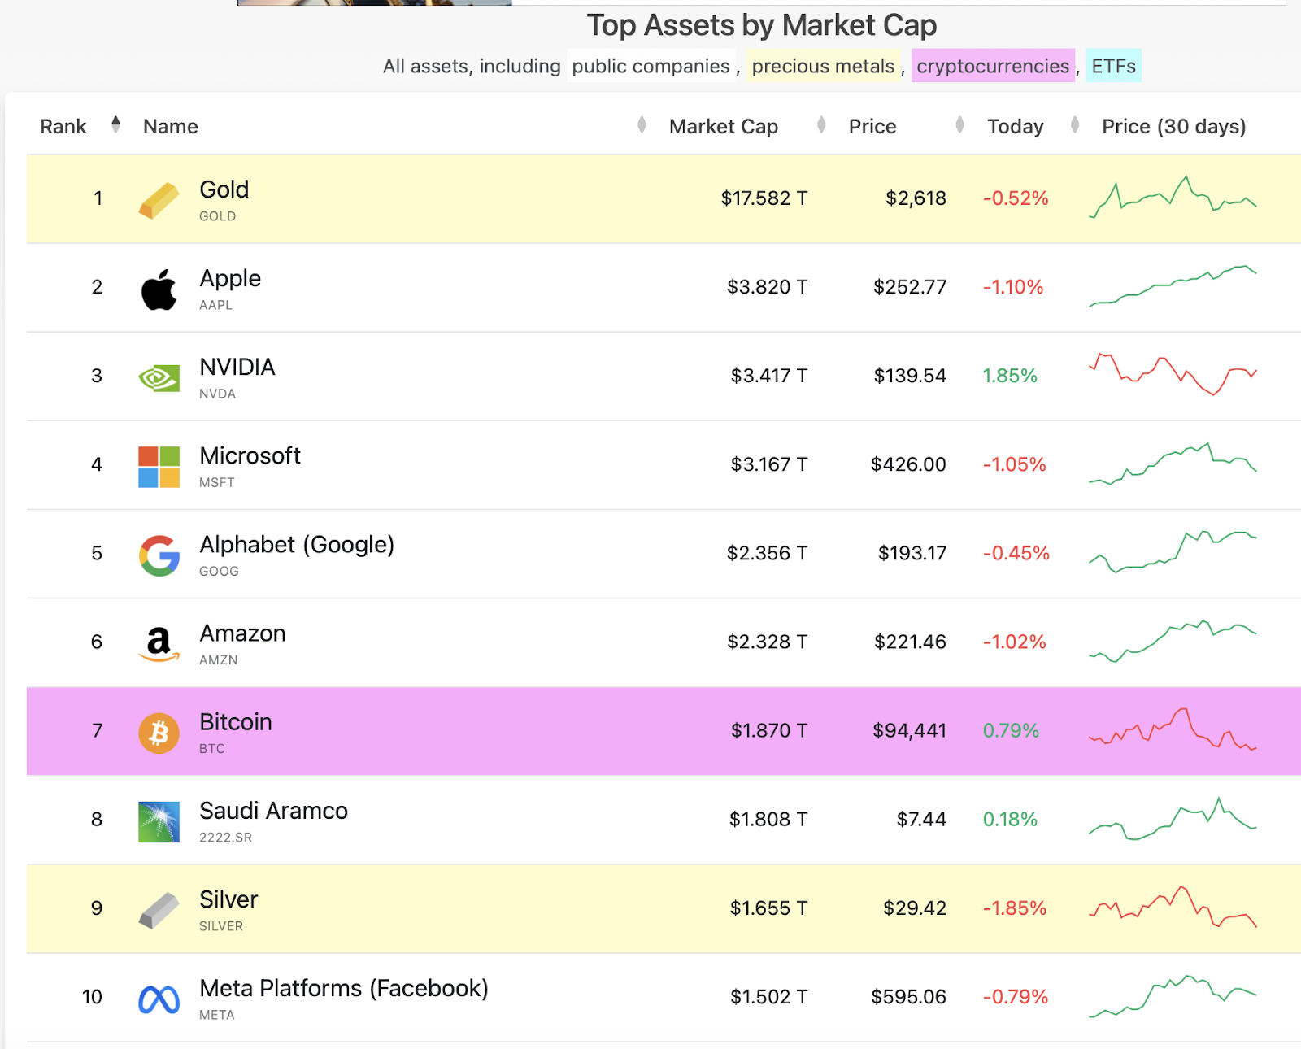This screenshot has height=1049, width=1301.
Task: Open the cryptocurrencies category link
Action: 993,66
